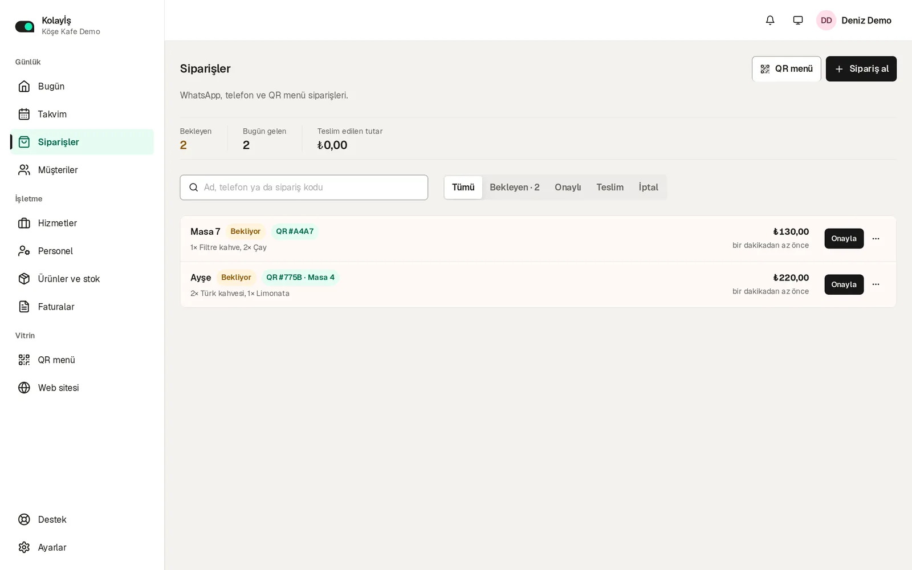Click the Web sitesi globe icon

24,388
